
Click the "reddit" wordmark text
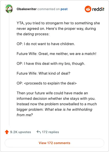click(98, 9)
